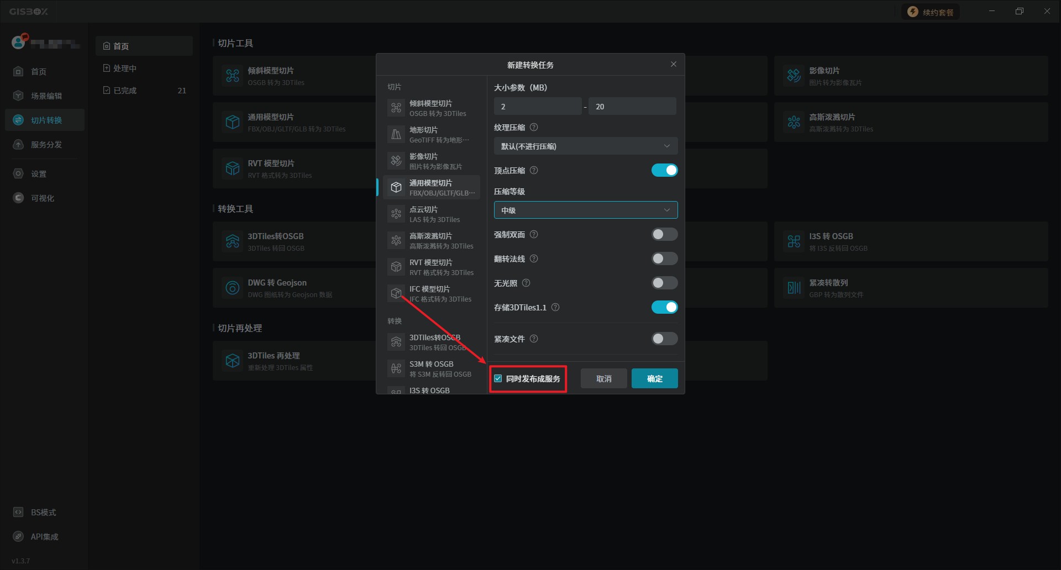Screen dimensions: 1061x570
Task: Expand the 压缩等级 dropdown showing 中级
Action: [x=585, y=210]
